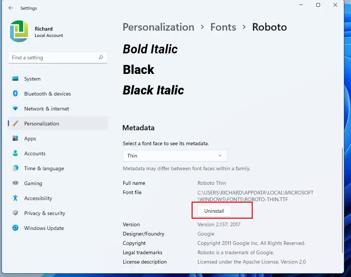Click the vertical scrollbar thumb

342,200
